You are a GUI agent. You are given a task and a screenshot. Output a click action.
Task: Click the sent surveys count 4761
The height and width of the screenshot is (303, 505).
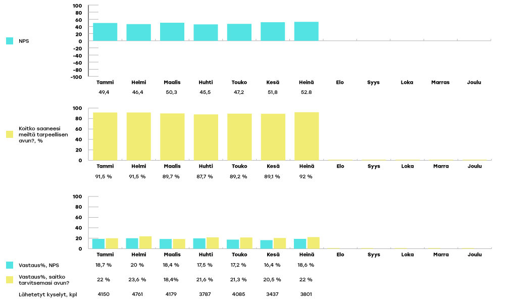click(x=138, y=294)
